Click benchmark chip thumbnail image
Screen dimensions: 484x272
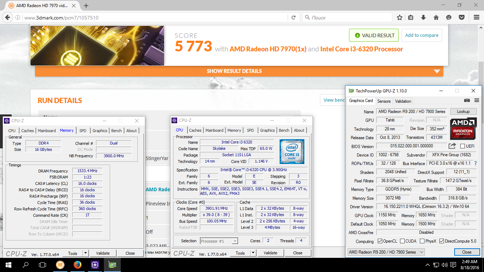coord(97,46)
